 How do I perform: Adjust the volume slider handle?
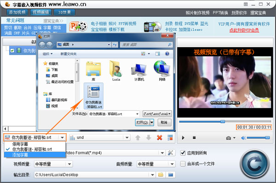click(267, 138)
